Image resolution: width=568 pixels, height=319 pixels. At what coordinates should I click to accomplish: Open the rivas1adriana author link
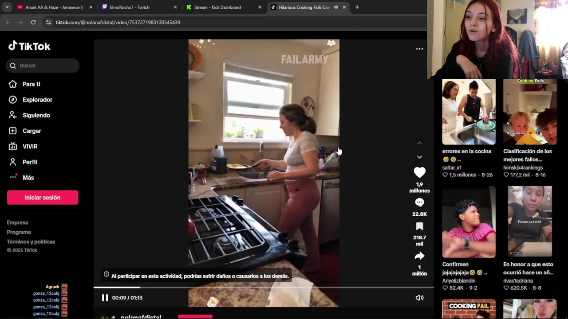(x=518, y=281)
